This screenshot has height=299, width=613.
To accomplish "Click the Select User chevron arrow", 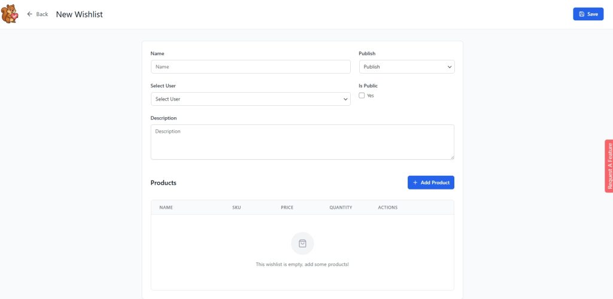I will [345, 99].
